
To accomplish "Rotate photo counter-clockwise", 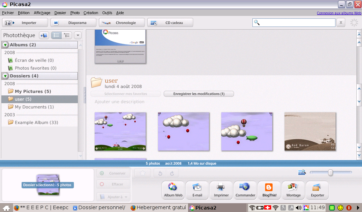I will coord(160,173).
